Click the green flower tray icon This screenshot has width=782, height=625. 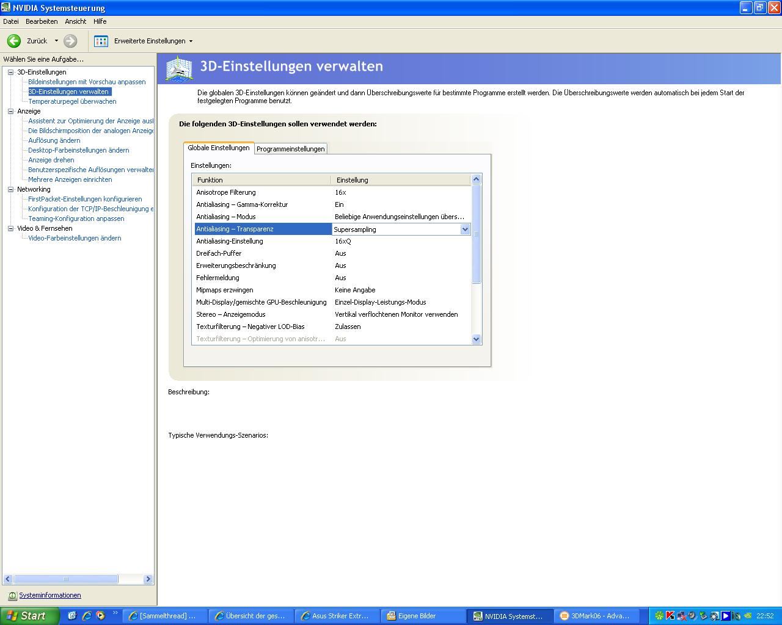point(659,616)
